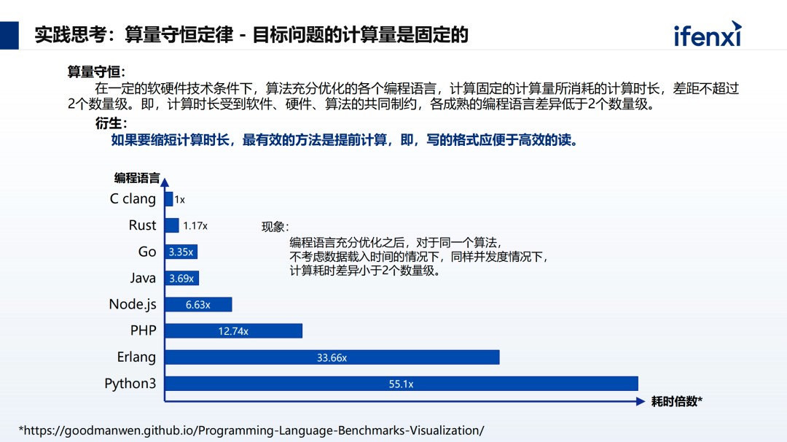Select the line starting 编程语言充分优化之后
787x442 pixels.
pos(396,243)
